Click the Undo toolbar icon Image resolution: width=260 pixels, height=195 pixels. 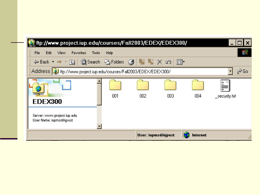coord(168,62)
